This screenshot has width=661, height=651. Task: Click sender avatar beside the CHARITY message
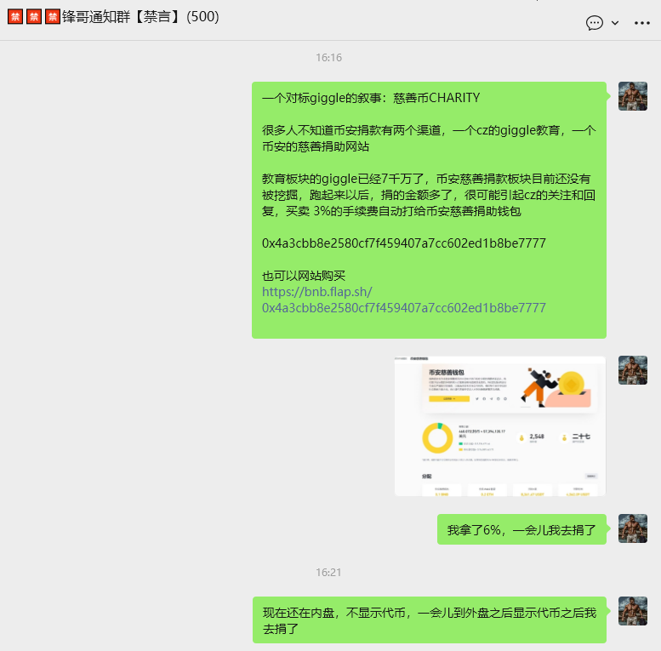click(x=633, y=96)
